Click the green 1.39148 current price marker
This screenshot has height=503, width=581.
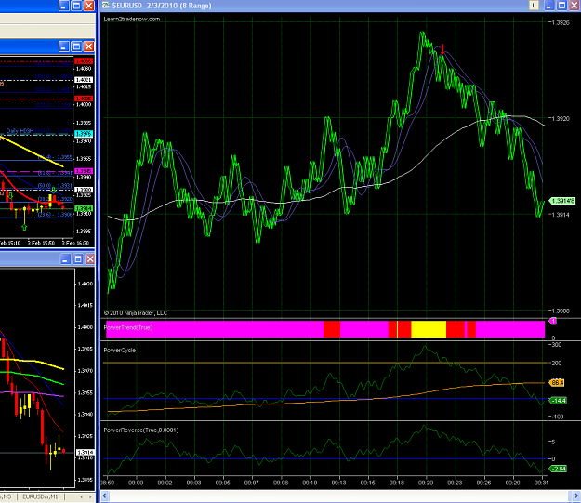[x=562, y=201]
